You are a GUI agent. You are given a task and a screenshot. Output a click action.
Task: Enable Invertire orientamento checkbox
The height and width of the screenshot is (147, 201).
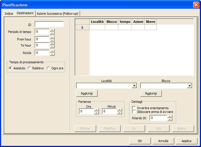click(x=134, y=108)
